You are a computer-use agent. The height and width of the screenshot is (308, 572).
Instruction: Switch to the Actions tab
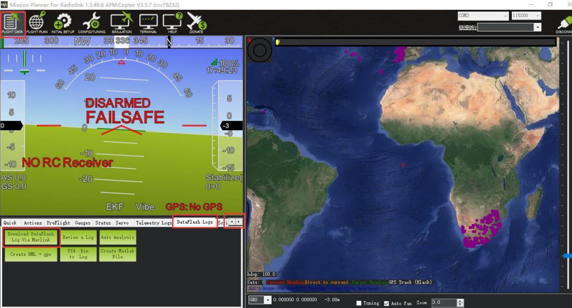[x=33, y=222]
